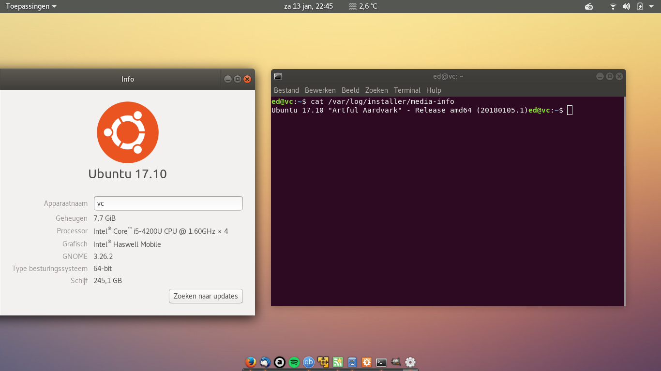The height and width of the screenshot is (371, 661).
Task: Click the Apparaatnaam field containing vc
Action: (168, 203)
